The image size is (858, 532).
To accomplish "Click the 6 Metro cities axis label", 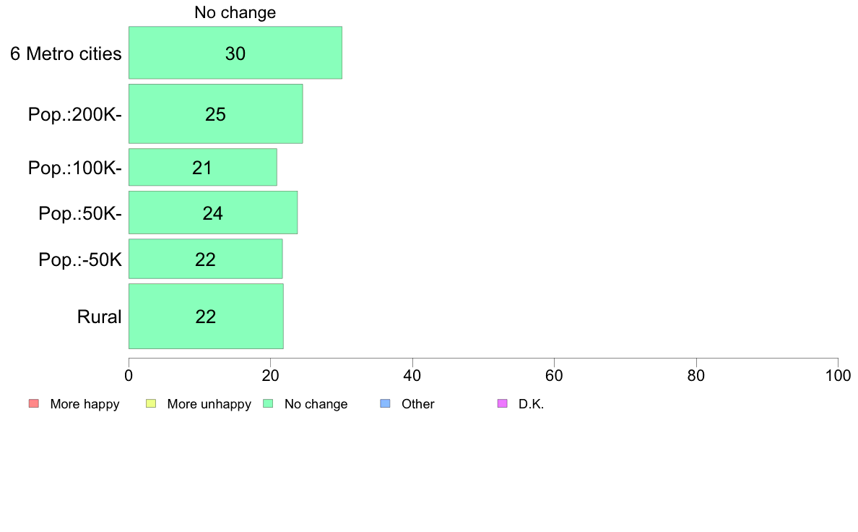I will tap(66, 53).
